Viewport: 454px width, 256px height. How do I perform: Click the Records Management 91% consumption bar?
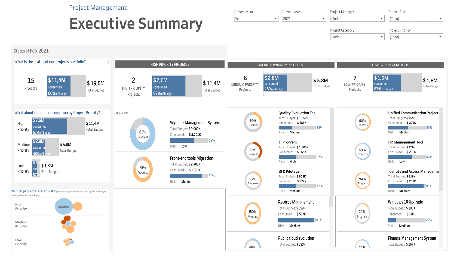pyautogui.click(x=297, y=220)
